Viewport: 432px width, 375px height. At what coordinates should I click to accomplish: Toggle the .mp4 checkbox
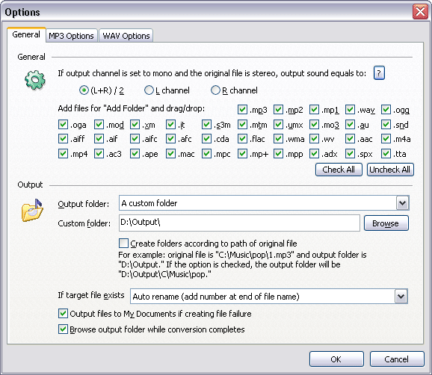point(63,153)
